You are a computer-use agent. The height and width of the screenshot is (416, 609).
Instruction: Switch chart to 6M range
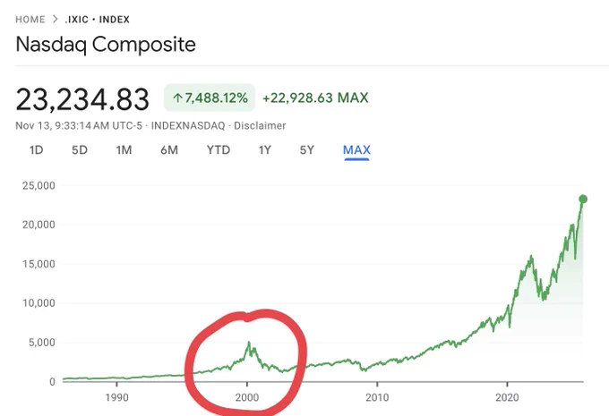(169, 149)
